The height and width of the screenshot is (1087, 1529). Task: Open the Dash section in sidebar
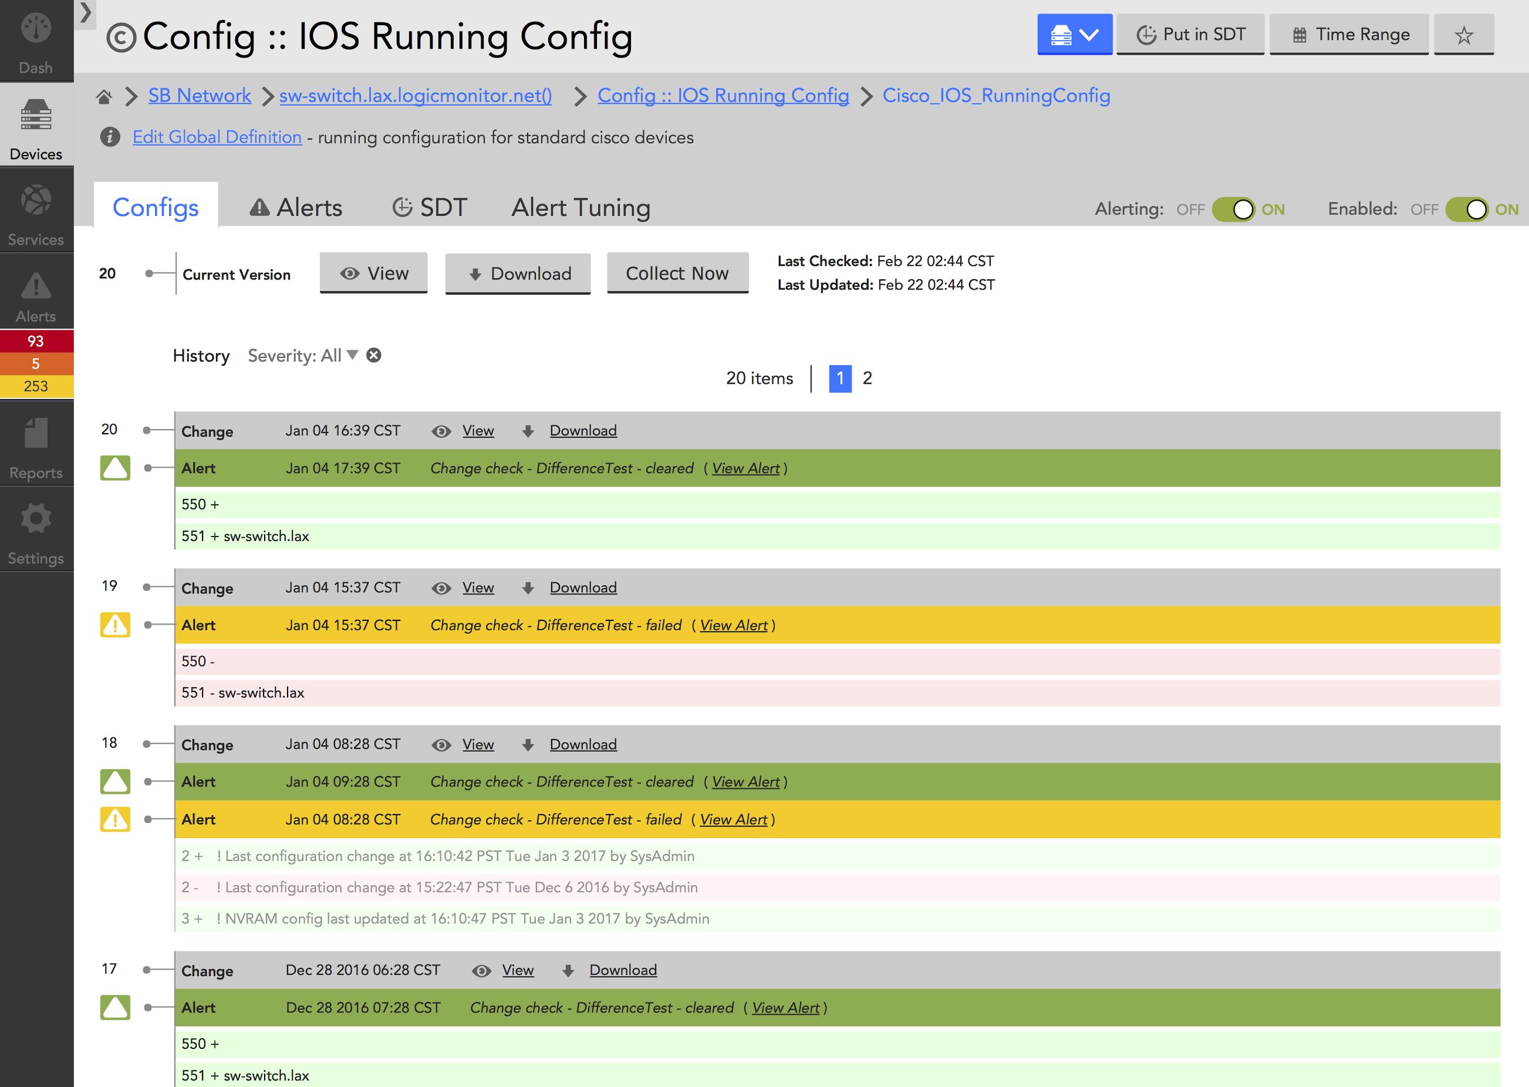pyautogui.click(x=36, y=41)
